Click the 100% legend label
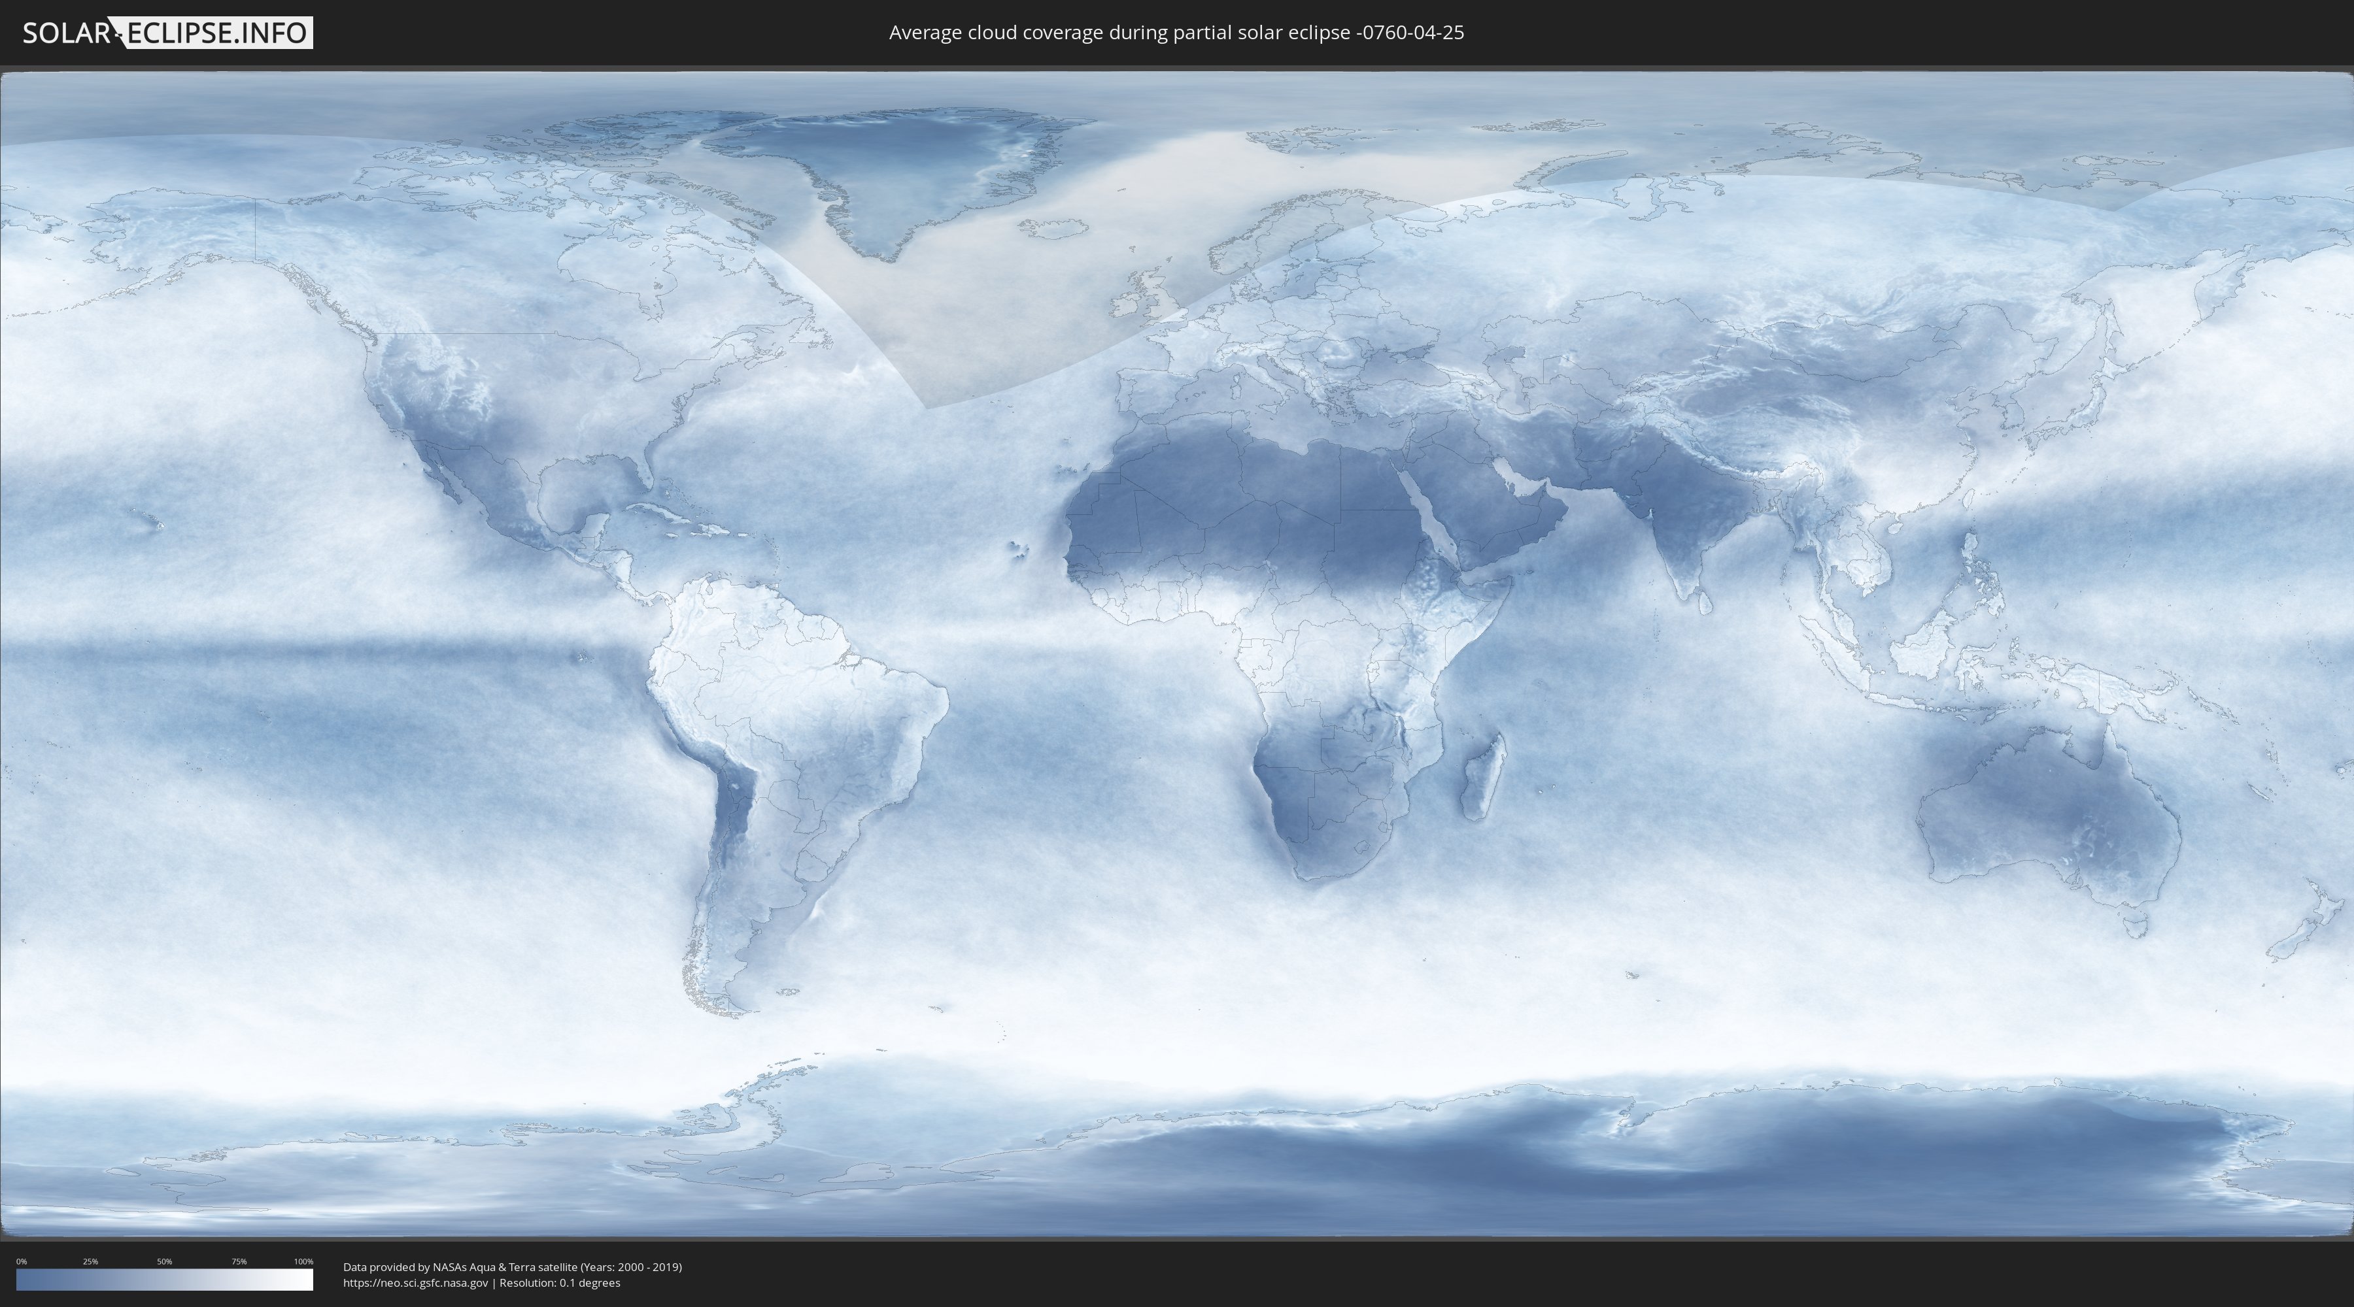The height and width of the screenshot is (1307, 2354). [303, 1261]
